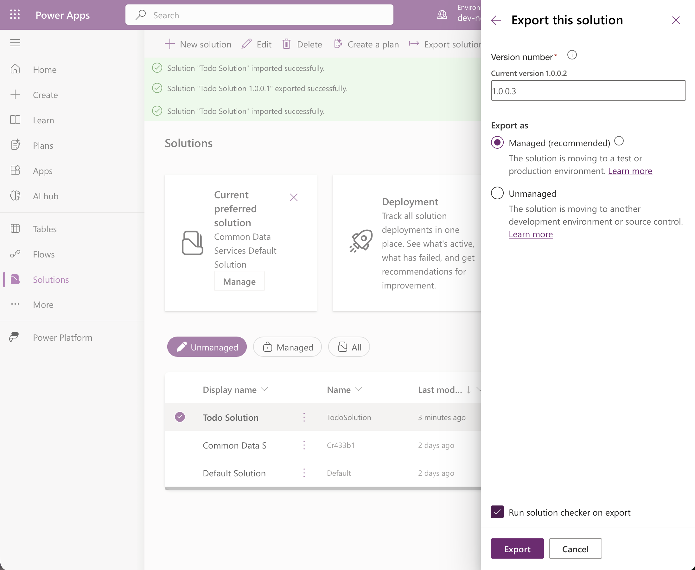Collapse the left navigation hamburger menu
695x570 pixels.
[x=15, y=43]
